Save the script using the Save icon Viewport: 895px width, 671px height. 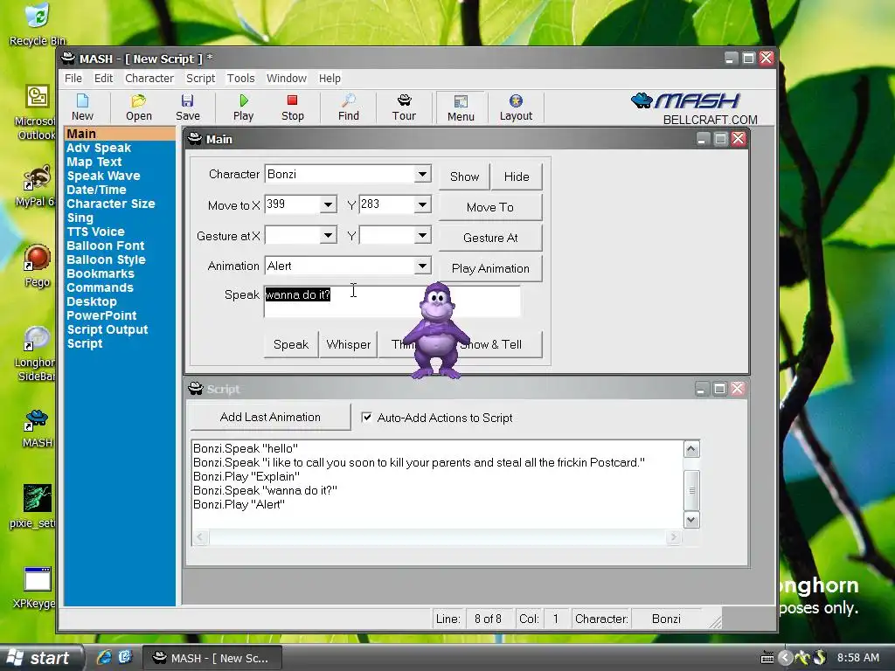point(188,107)
